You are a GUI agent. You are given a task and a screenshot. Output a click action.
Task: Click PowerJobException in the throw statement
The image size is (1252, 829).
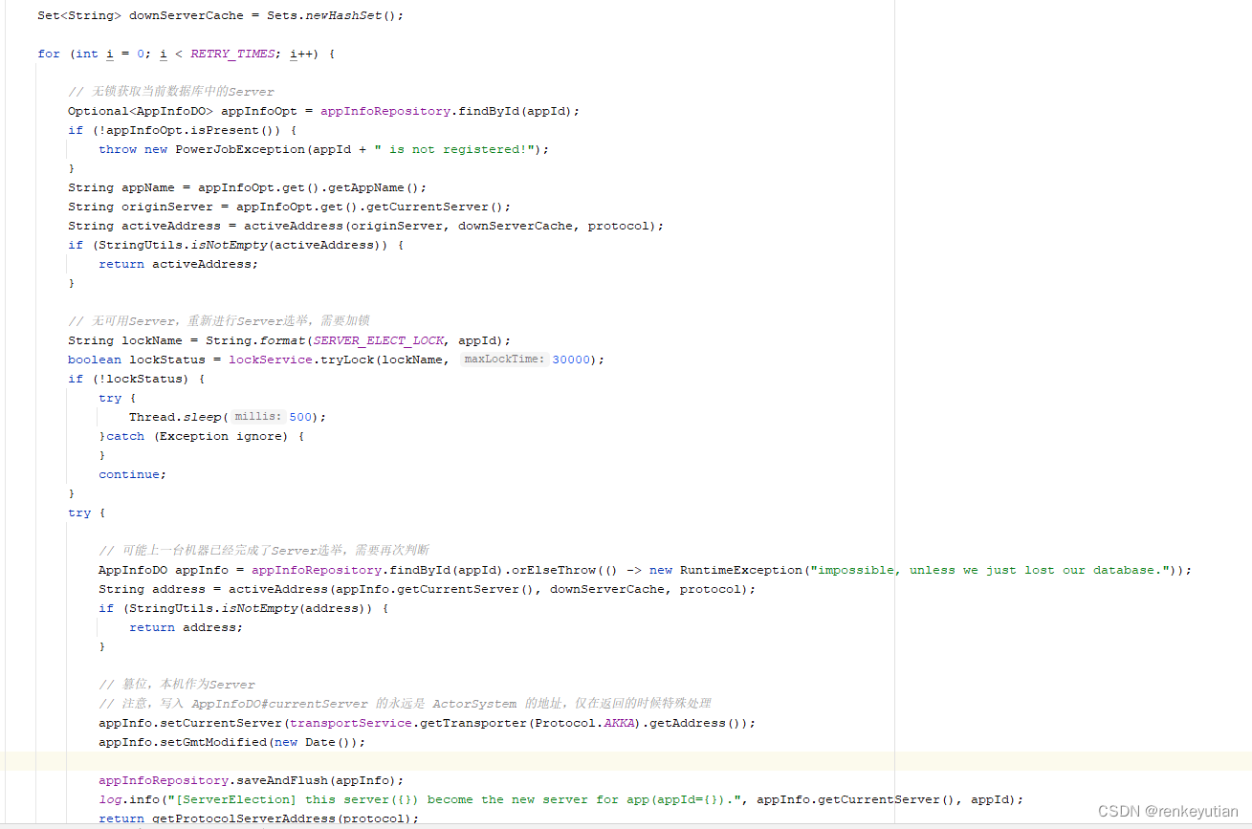(x=240, y=149)
